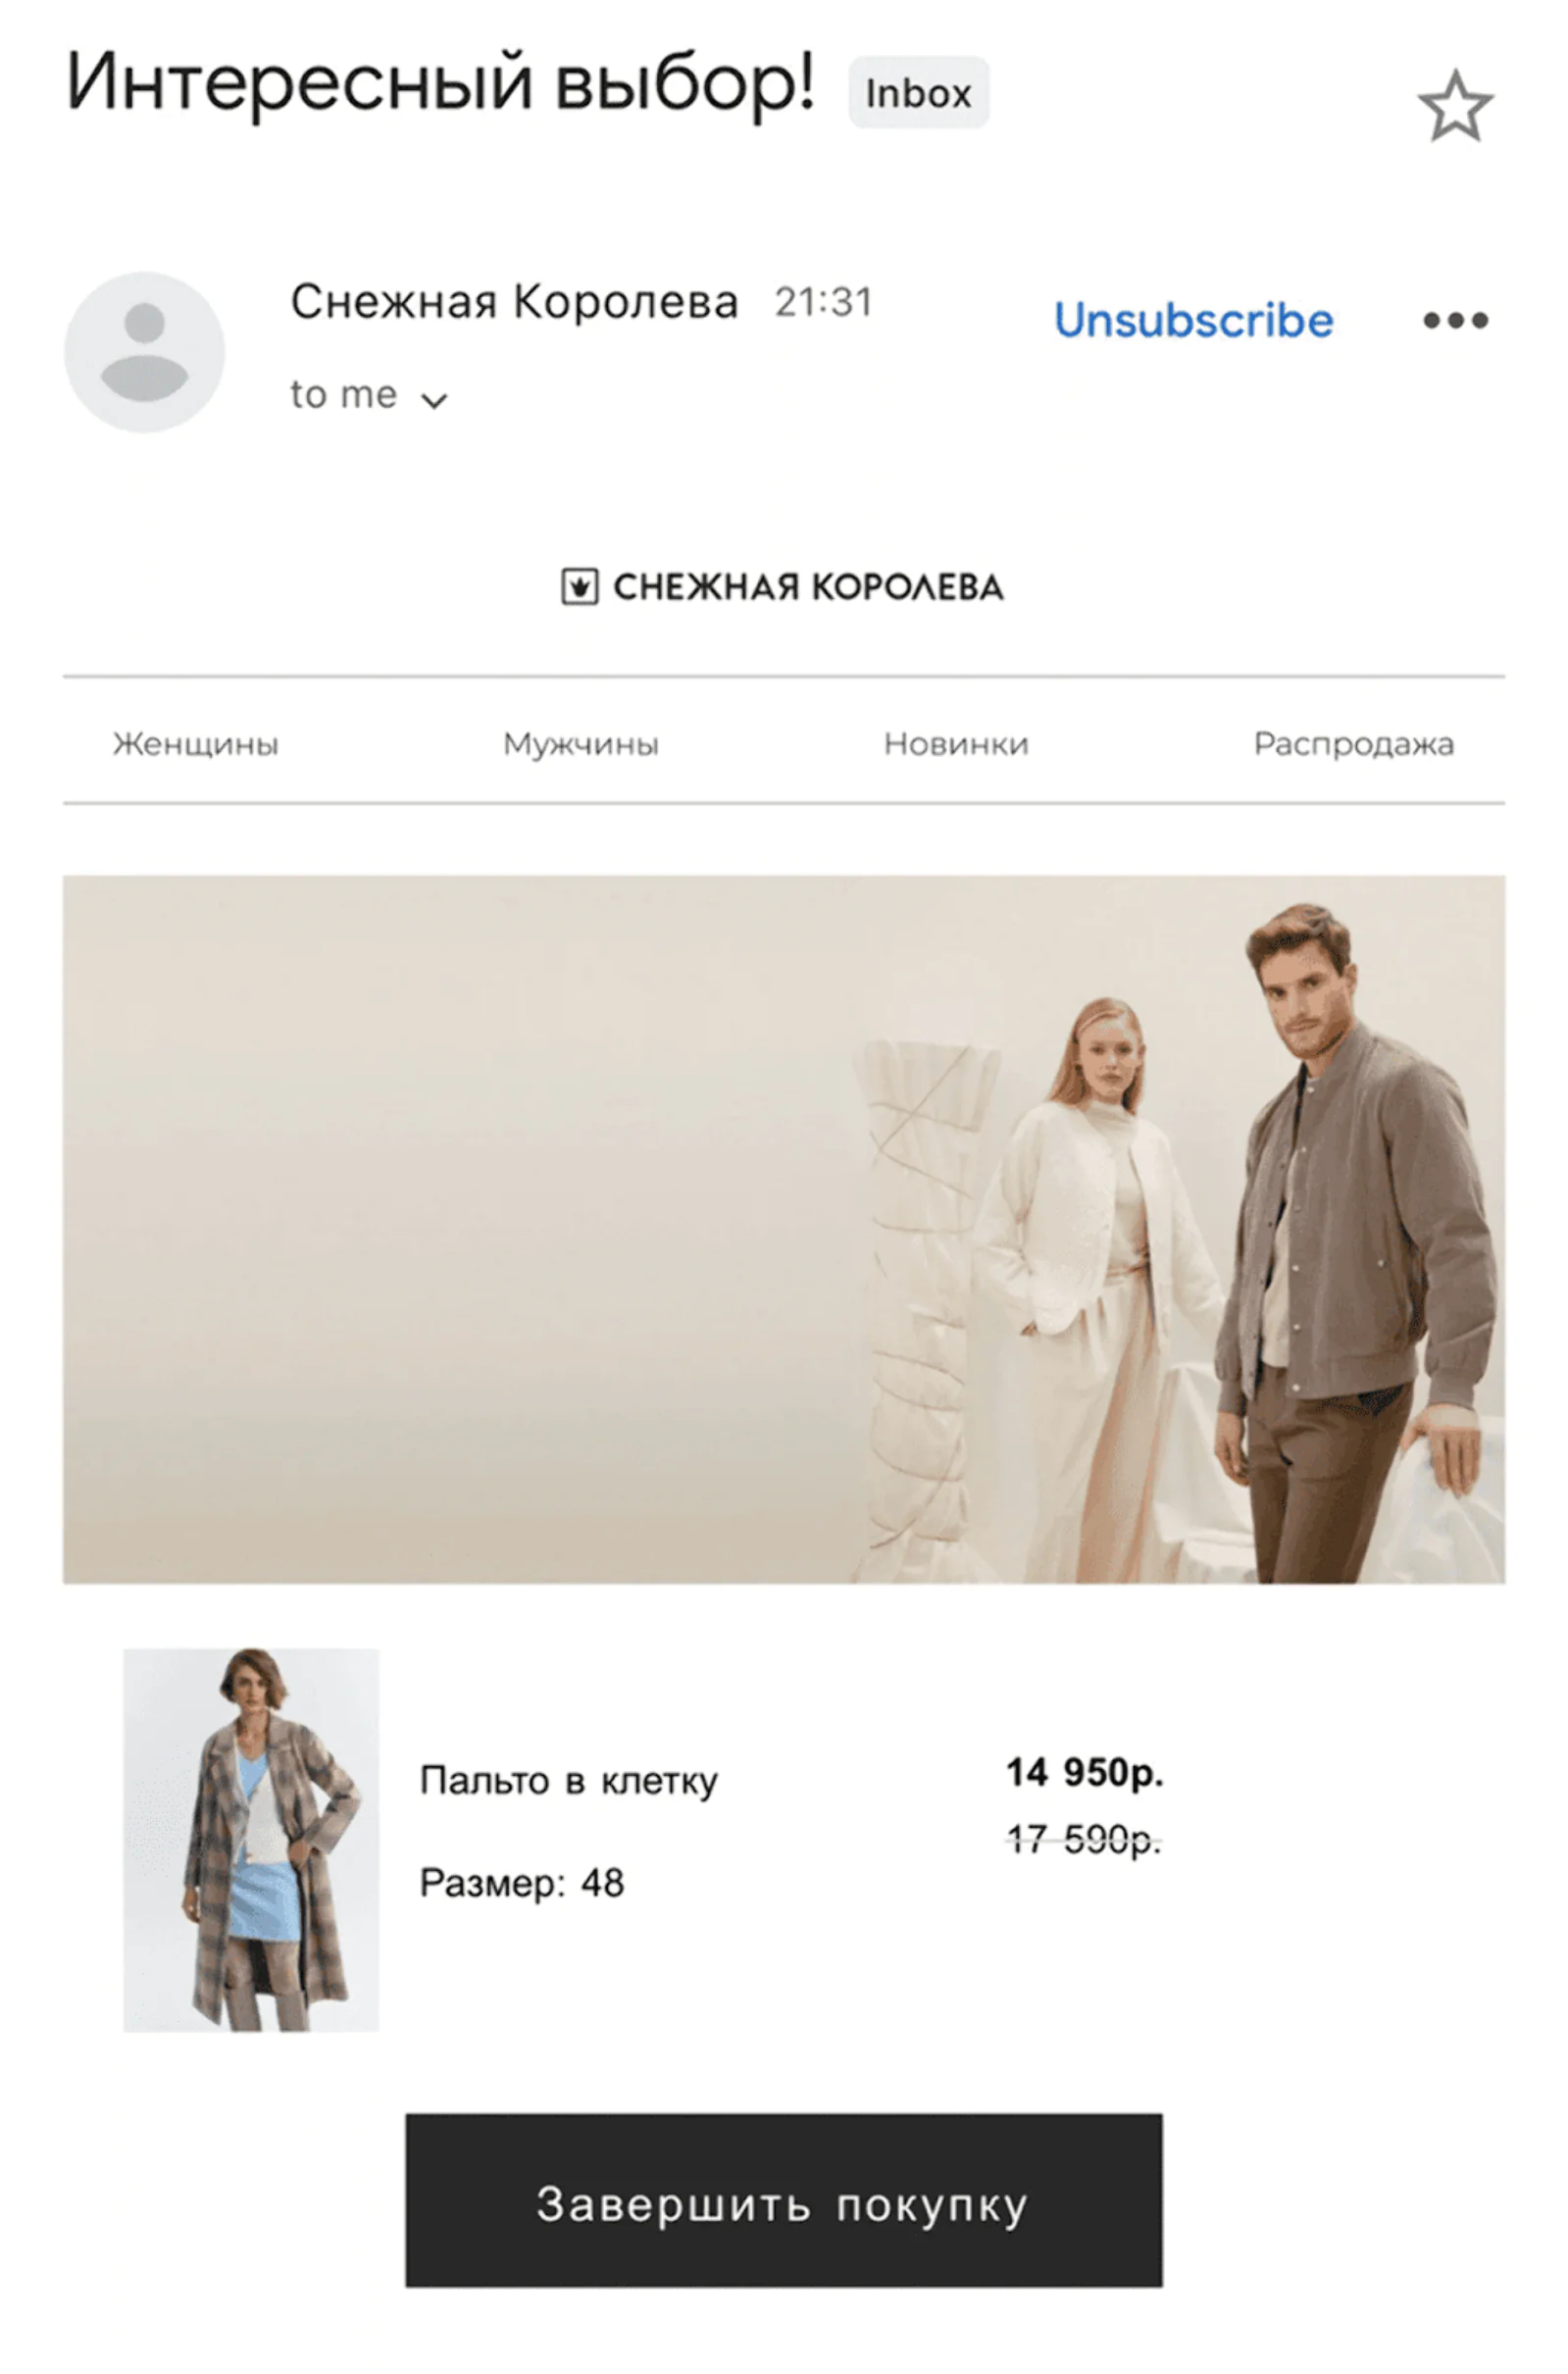Click the email subject Интересный выбор!
1568x2374 pixels.
[440, 82]
